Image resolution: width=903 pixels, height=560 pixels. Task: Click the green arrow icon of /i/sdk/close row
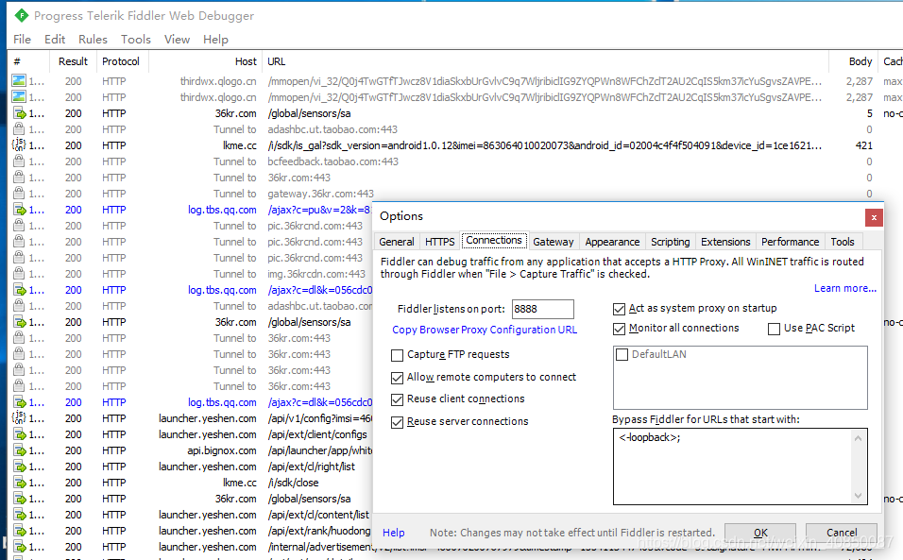click(x=20, y=483)
